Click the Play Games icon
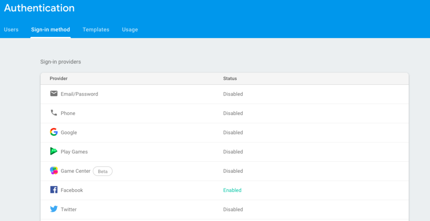This screenshot has height=221, width=430. click(x=54, y=151)
